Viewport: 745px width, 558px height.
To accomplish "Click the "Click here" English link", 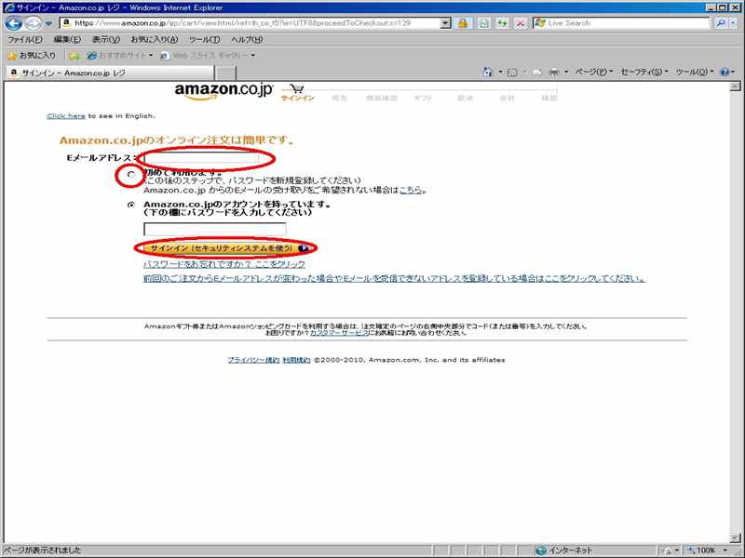I will point(66,115).
